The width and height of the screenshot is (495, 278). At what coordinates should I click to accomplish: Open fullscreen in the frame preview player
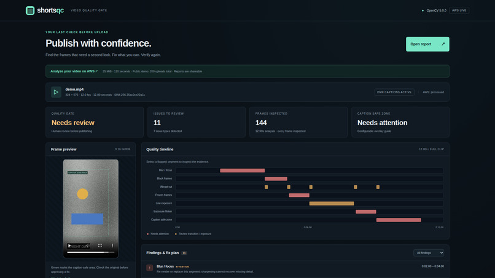click(100, 245)
